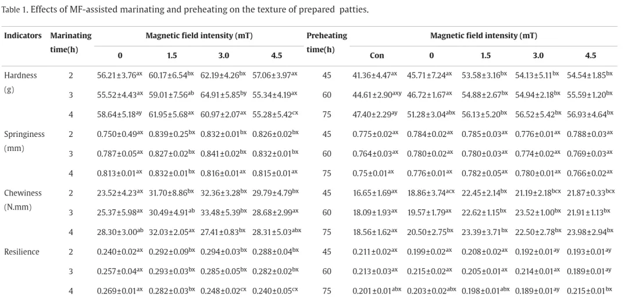Viewport: 628px width, 300px height.
Task: Click the Table 1 caption title
Action: (185, 10)
